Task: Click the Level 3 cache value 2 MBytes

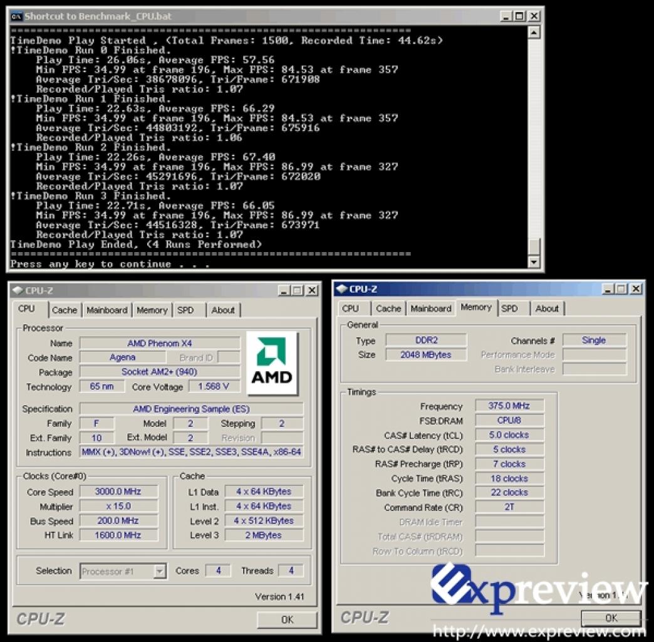Action: (x=264, y=535)
